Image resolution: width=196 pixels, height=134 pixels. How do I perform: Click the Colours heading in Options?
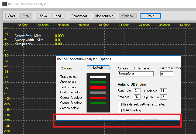tap(66, 68)
